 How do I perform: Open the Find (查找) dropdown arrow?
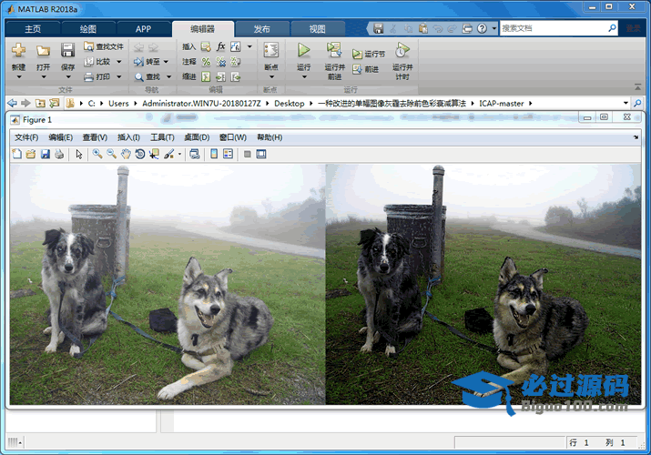pyautogui.click(x=169, y=77)
